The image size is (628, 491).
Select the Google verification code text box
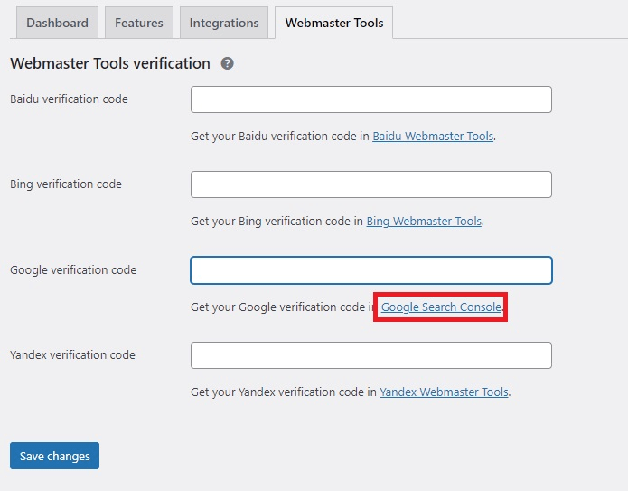[x=370, y=270]
